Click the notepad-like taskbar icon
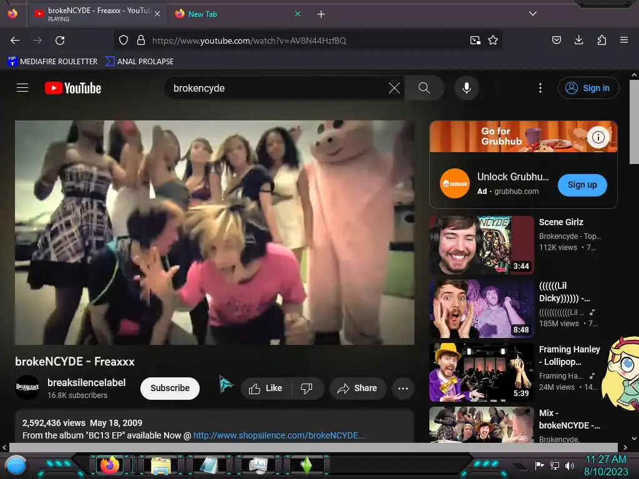 pos(209,465)
